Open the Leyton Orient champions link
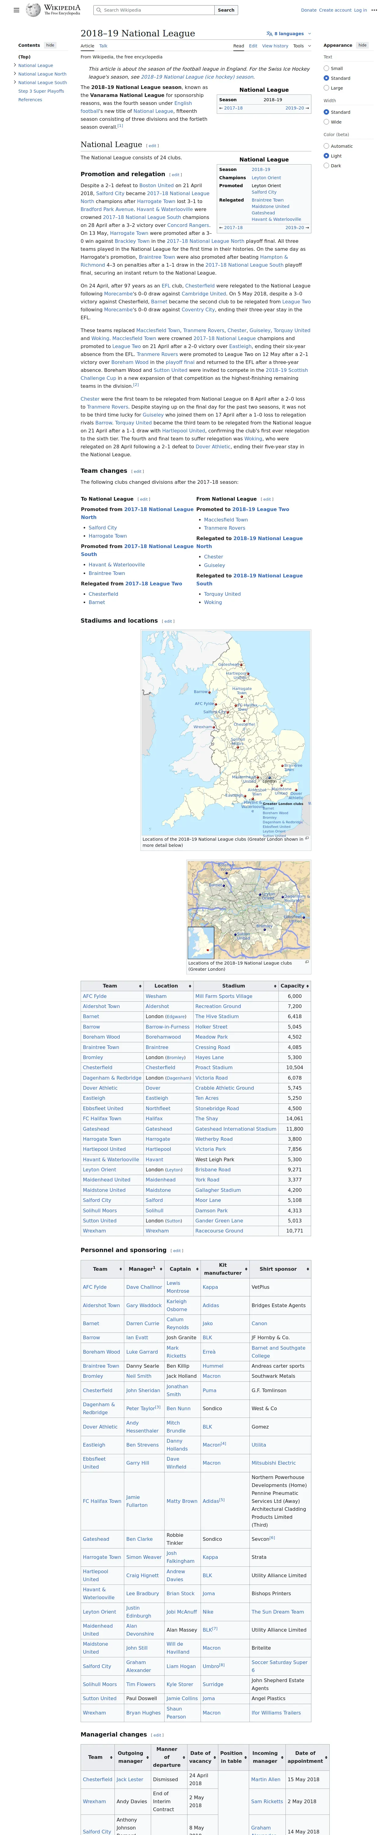 (x=266, y=178)
